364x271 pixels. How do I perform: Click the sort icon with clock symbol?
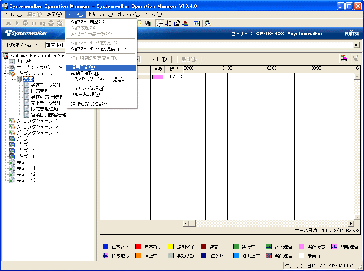click(x=177, y=23)
